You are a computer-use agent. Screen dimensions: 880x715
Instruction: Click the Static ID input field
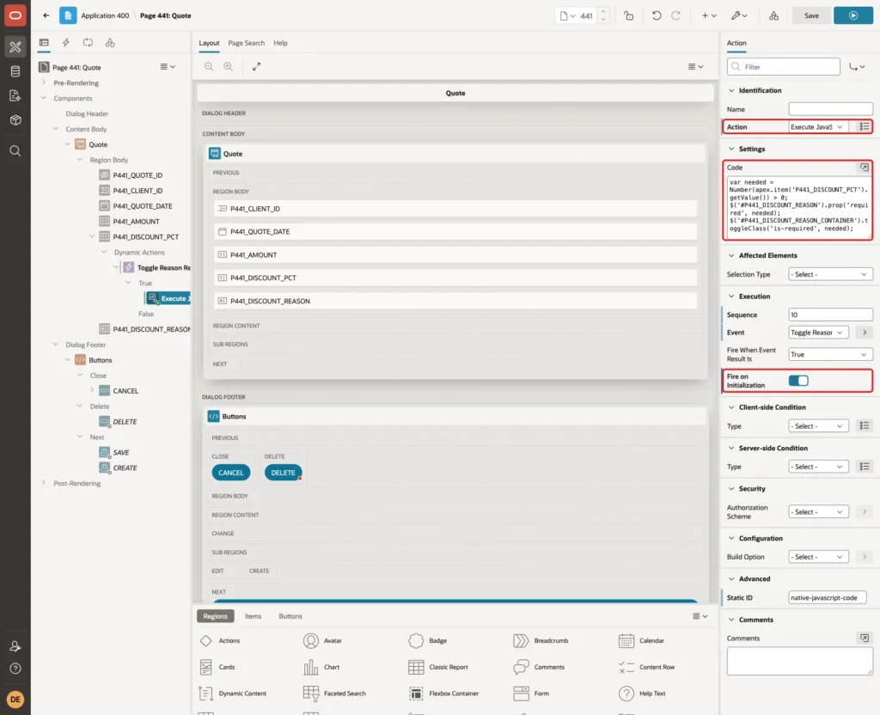click(828, 598)
